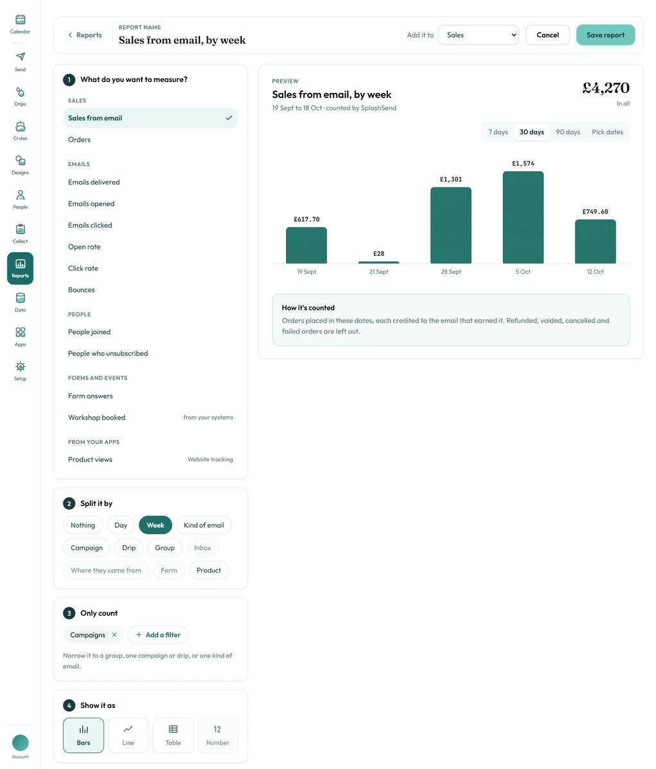This screenshot has height=769, width=656.
Task: Select People joined measure
Action: 151,332
